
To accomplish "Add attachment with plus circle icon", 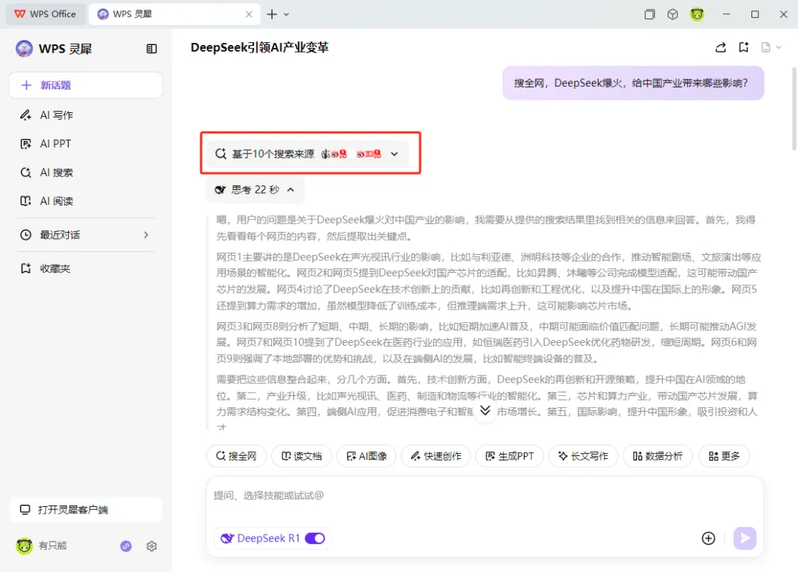I will (x=709, y=539).
